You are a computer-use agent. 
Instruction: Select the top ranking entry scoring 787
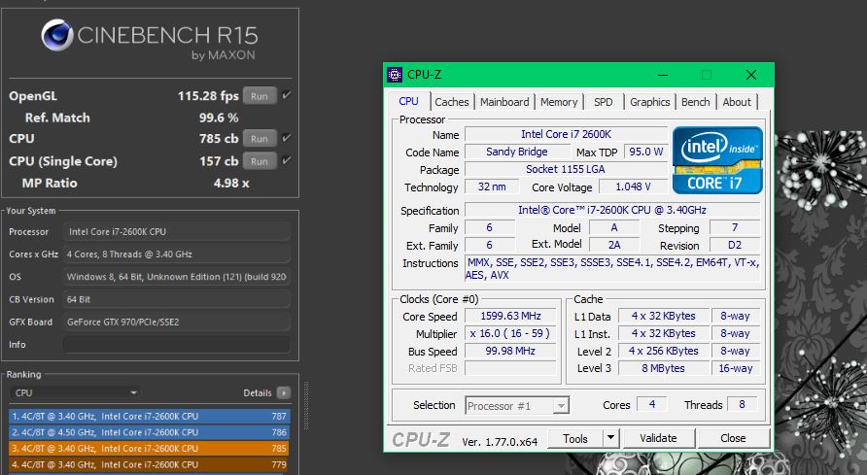click(x=148, y=416)
